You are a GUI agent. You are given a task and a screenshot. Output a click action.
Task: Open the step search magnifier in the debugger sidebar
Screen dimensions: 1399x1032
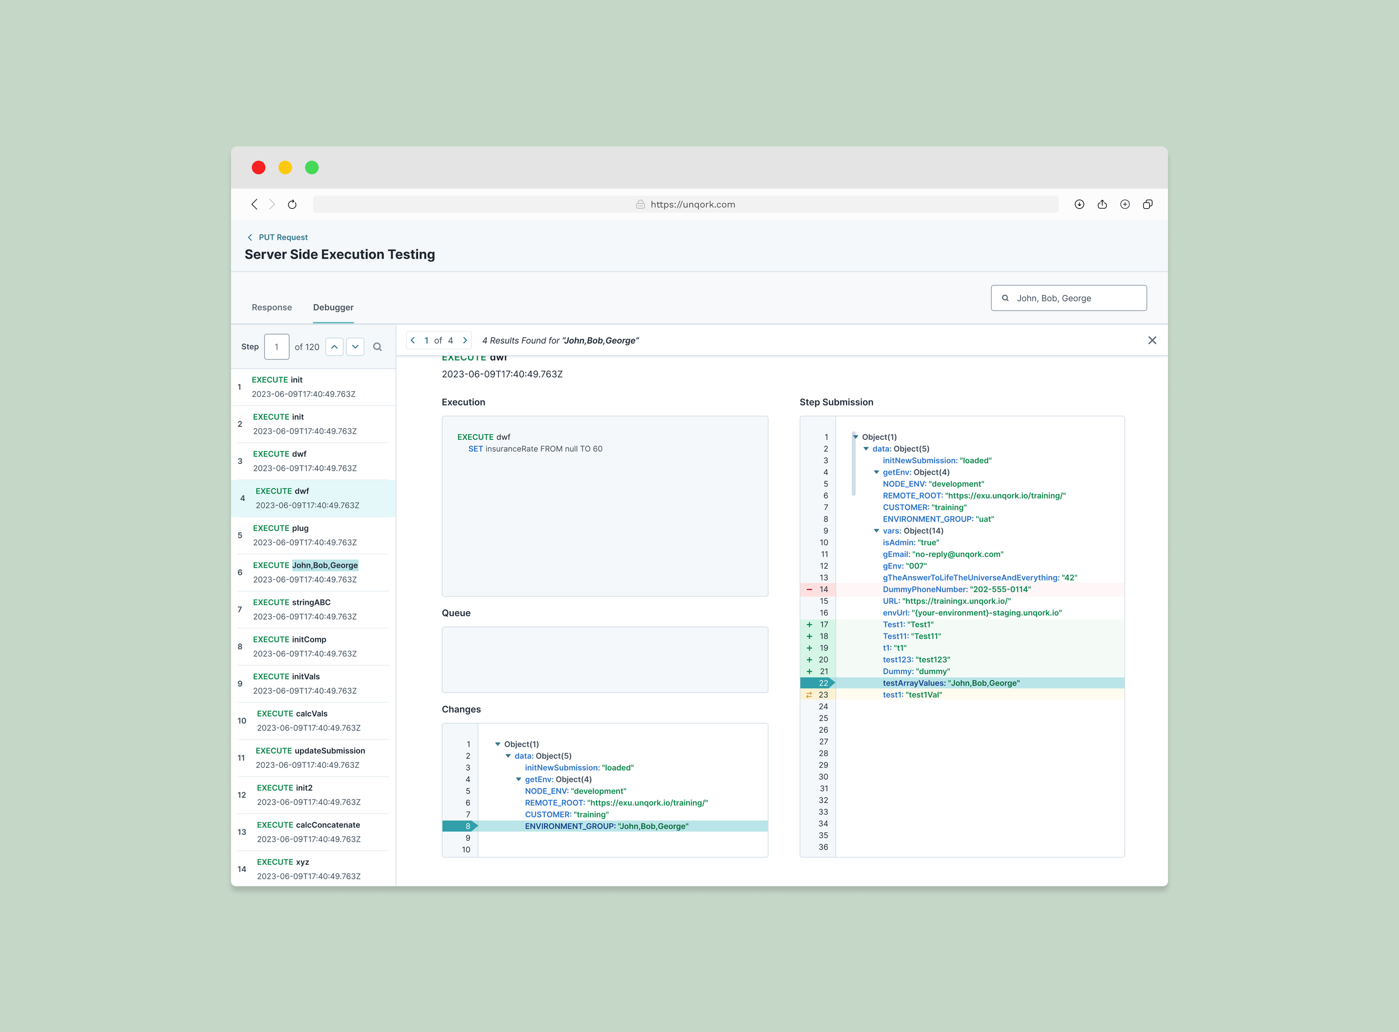(x=377, y=347)
